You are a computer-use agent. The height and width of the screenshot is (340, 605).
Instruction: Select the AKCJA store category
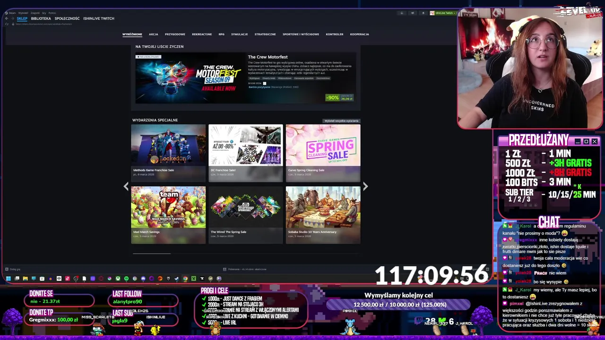[x=154, y=34]
